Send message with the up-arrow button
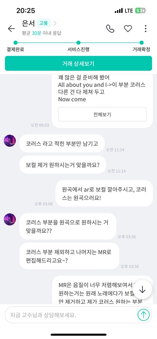Screen dimensions: 157x339 [143, 315]
